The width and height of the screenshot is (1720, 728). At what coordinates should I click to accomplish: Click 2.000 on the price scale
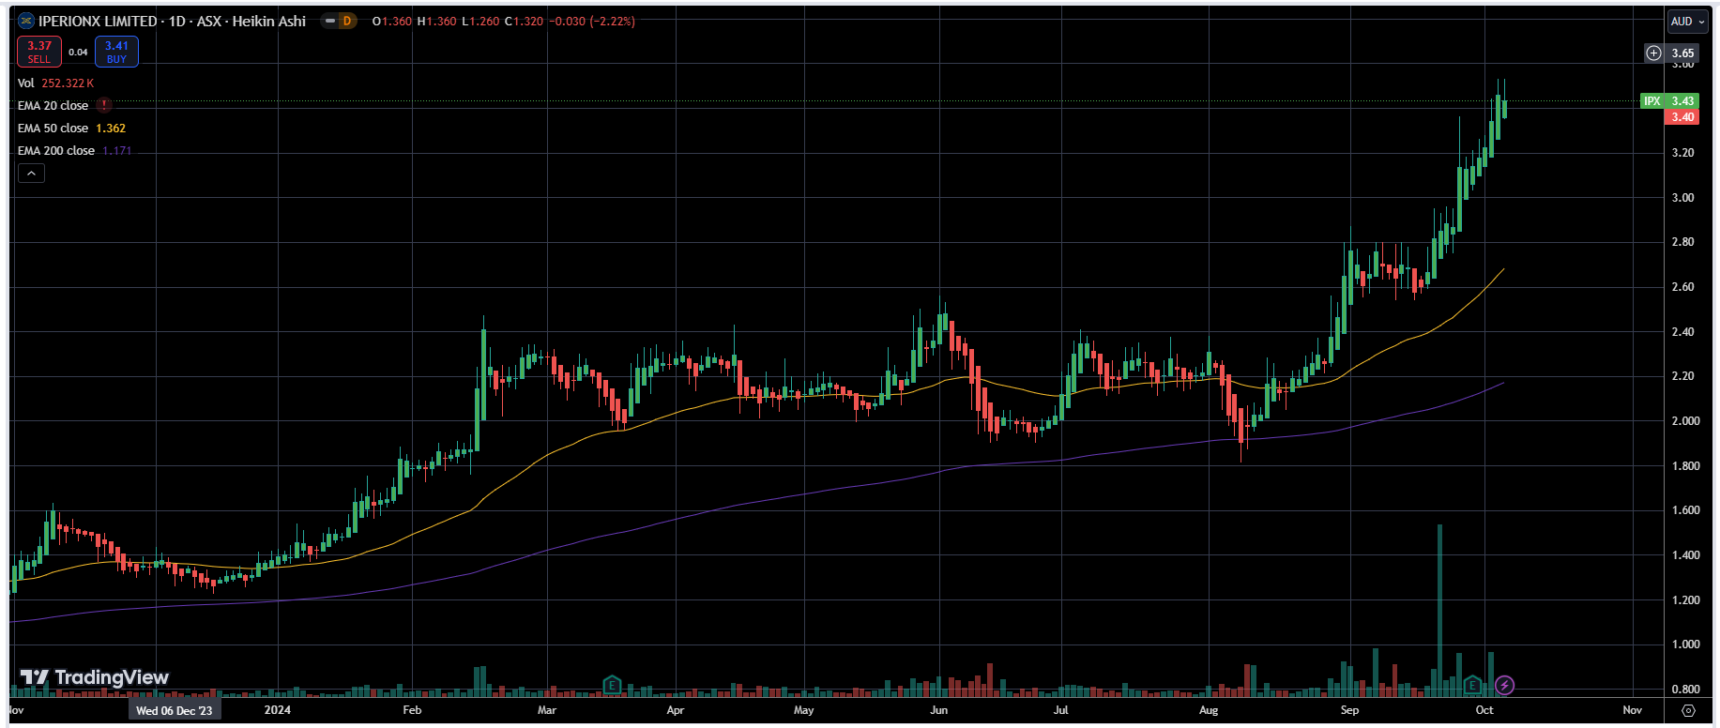pos(1685,421)
